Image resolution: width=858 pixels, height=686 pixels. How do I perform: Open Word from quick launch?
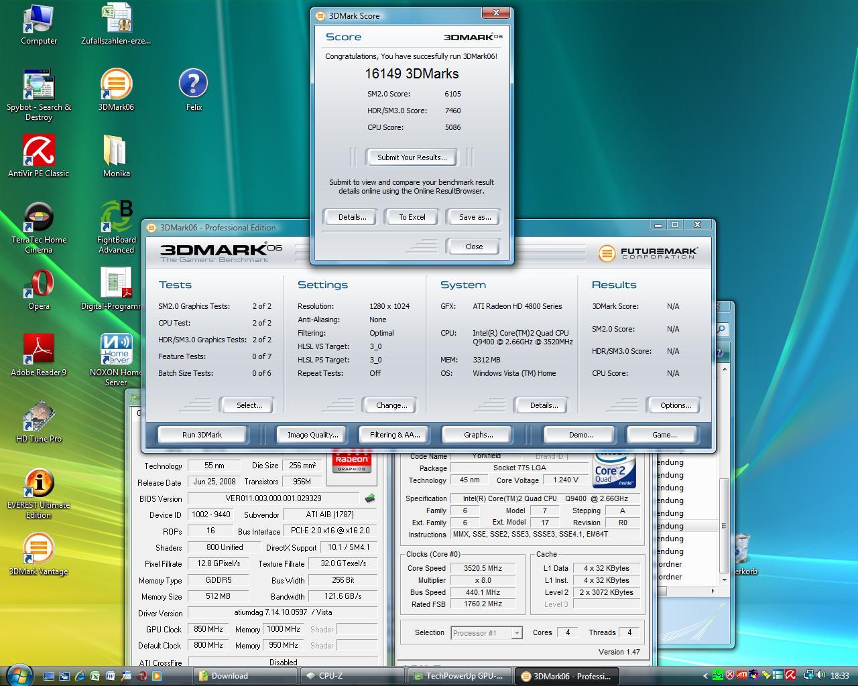[x=110, y=676]
